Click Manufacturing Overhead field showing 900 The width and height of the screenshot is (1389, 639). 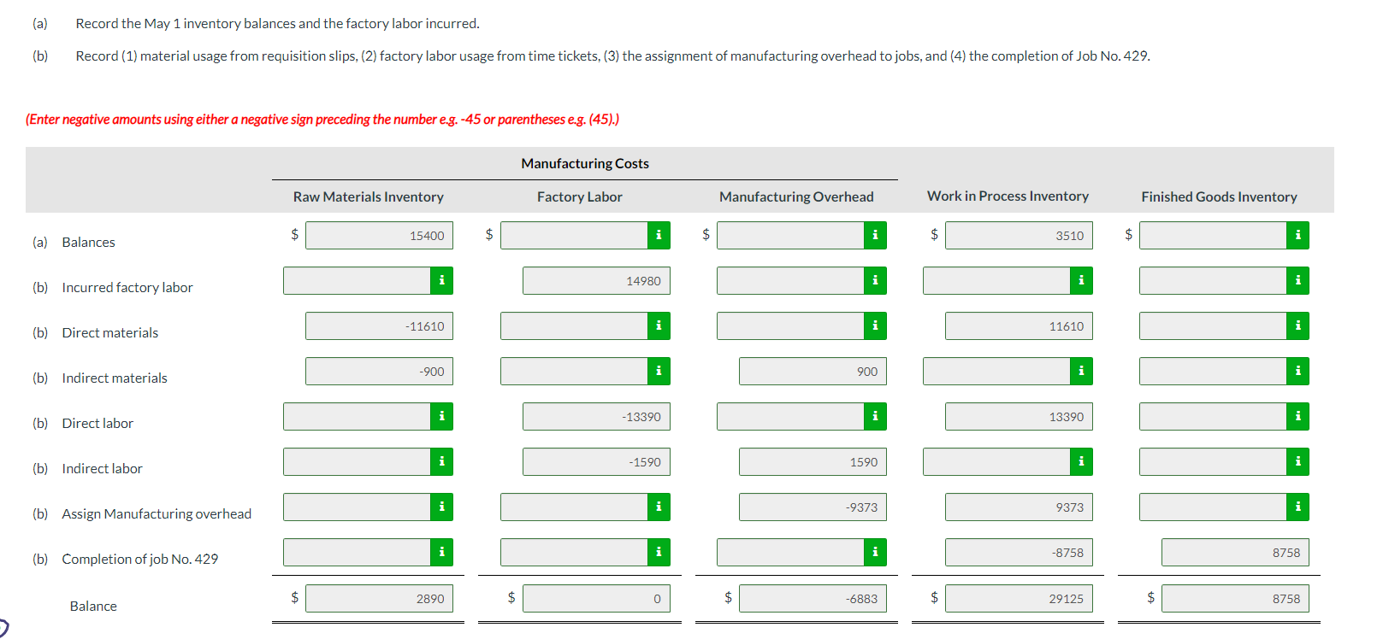point(813,371)
